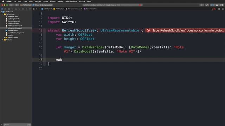Open the Report navigator icon
This screenshot has width=225, height=126.
click(30, 9)
